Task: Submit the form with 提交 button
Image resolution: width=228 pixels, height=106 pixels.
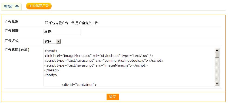Action: [113, 97]
